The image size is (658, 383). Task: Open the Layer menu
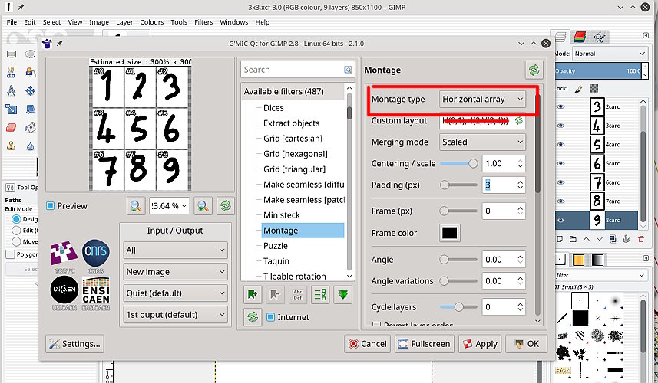click(x=124, y=22)
